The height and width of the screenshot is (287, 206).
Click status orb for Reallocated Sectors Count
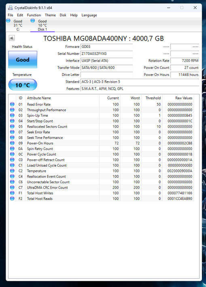click(x=12, y=126)
